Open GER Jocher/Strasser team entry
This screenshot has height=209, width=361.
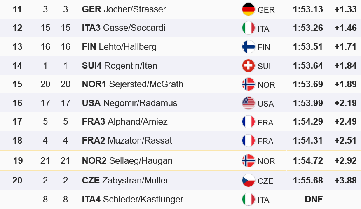pos(124,9)
